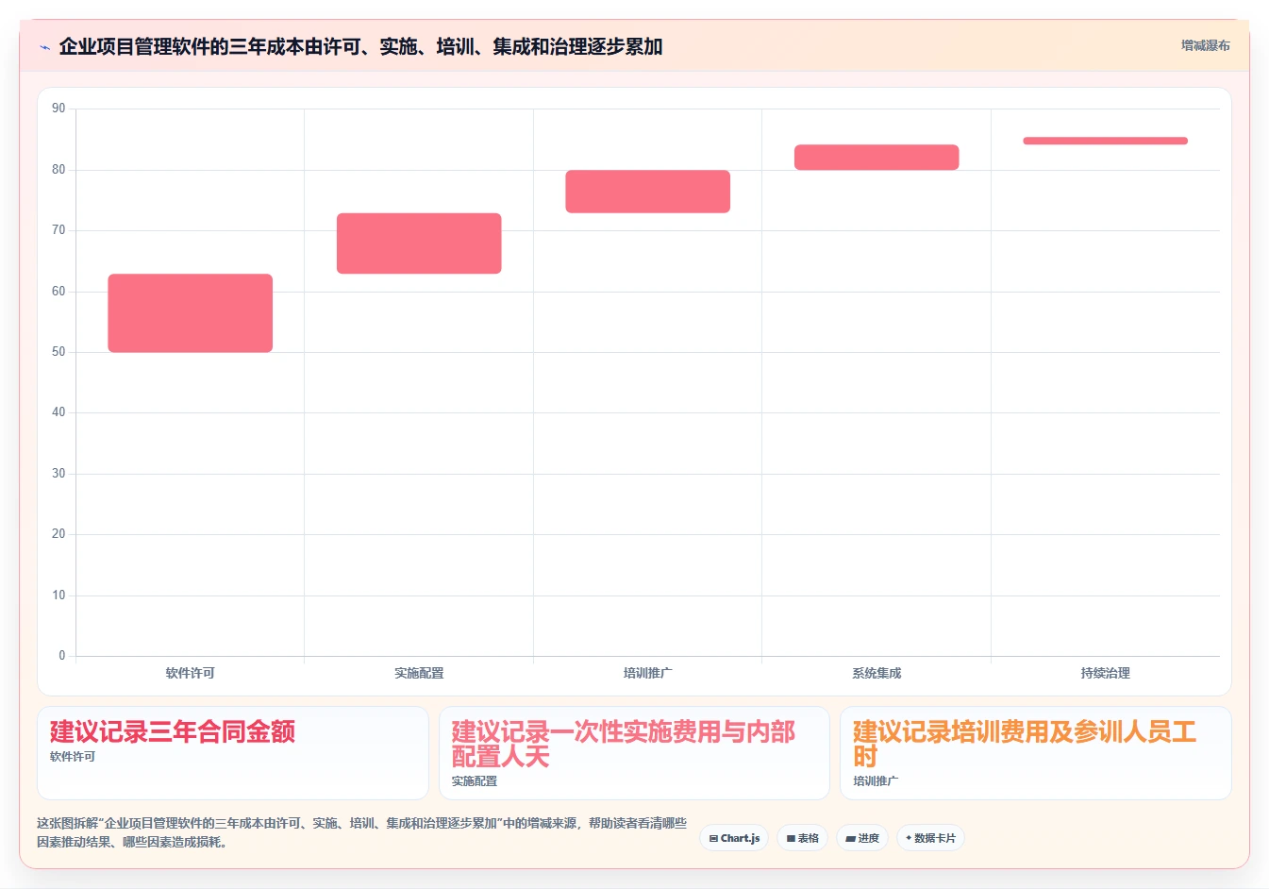This screenshot has width=1269, height=889.
Task: Click the chart title 企业项目管理软件的三年成本
Action: pos(360,46)
